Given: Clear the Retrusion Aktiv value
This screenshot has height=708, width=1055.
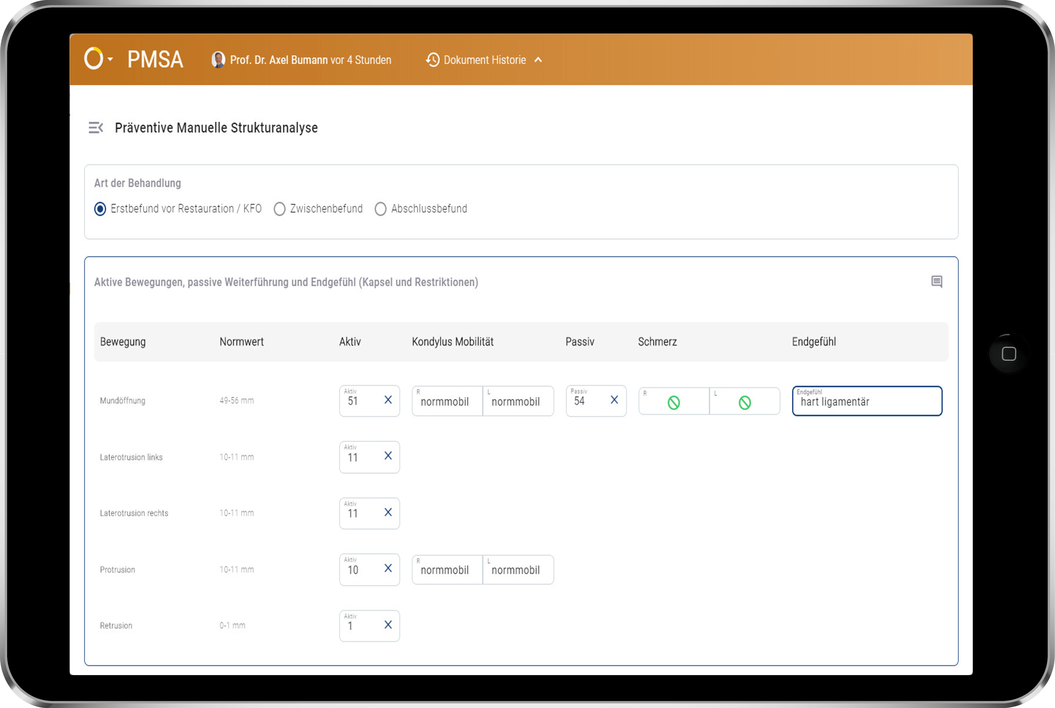Looking at the screenshot, I should click(x=388, y=625).
